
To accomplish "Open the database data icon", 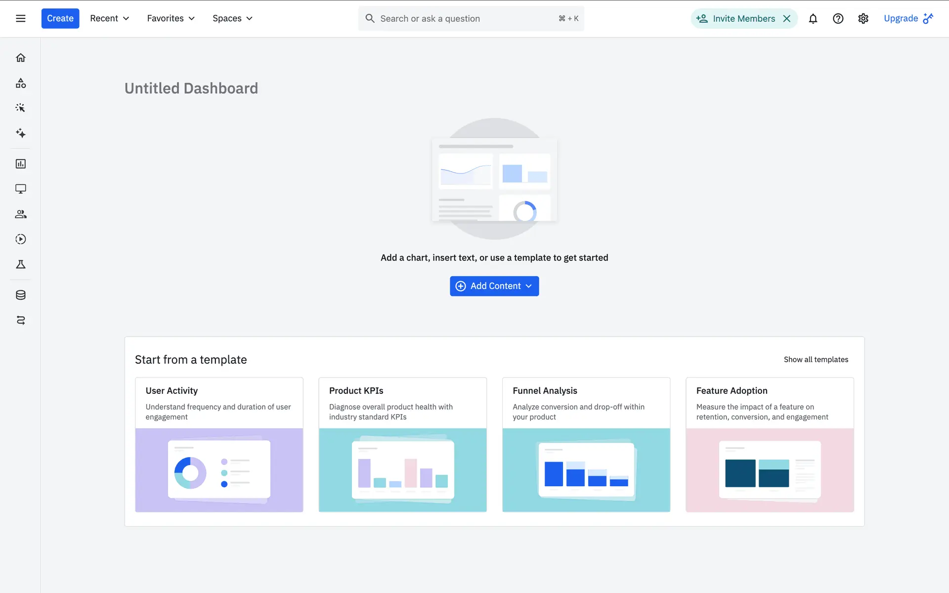I will pyautogui.click(x=20, y=295).
